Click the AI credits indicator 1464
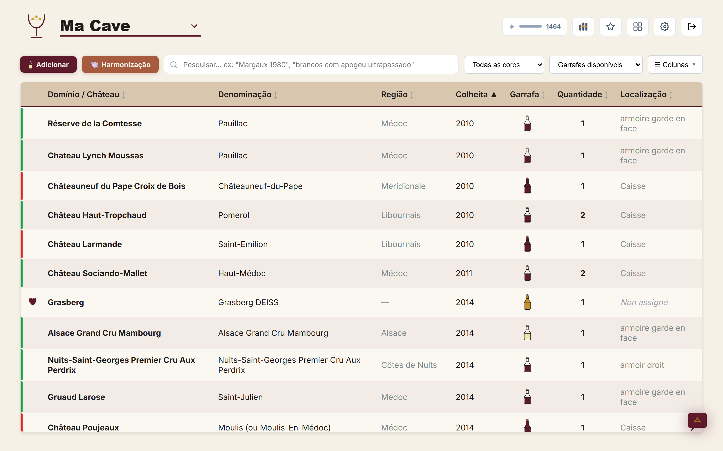Image resolution: width=723 pixels, height=451 pixels. 534,27
